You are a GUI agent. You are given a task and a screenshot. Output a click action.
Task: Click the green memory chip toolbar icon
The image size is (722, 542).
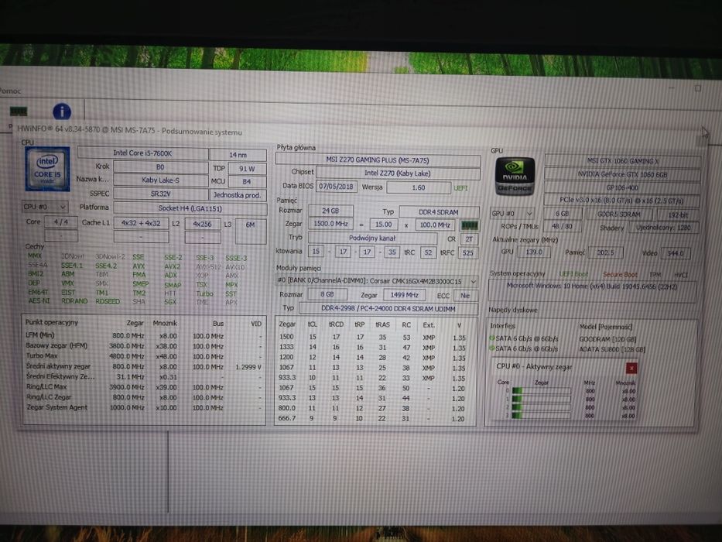coord(19,111)
